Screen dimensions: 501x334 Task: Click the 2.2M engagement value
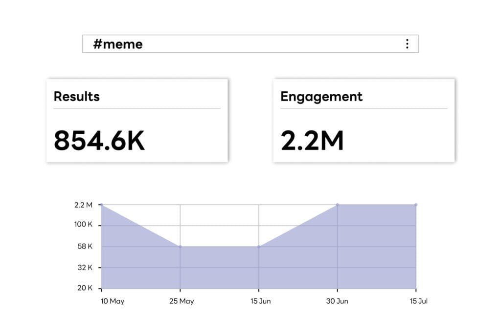click(x=312, y=140)
